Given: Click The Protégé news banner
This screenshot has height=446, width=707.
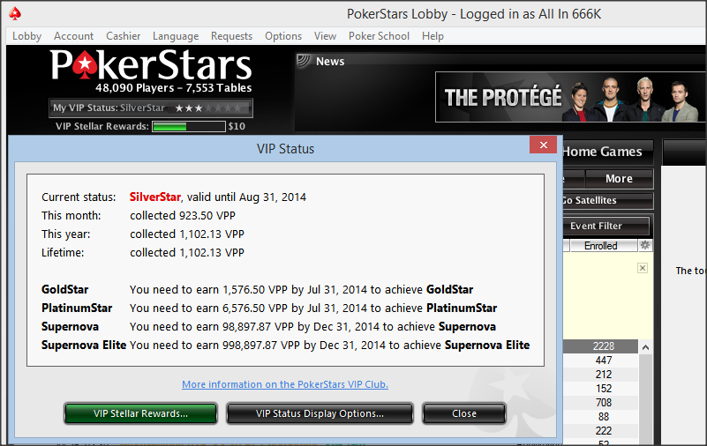Looking at the screenshot, I should point(570,97).
